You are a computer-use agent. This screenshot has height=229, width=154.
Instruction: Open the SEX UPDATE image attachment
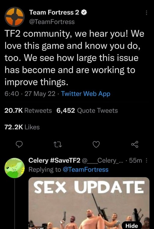[x=89, y=203]
